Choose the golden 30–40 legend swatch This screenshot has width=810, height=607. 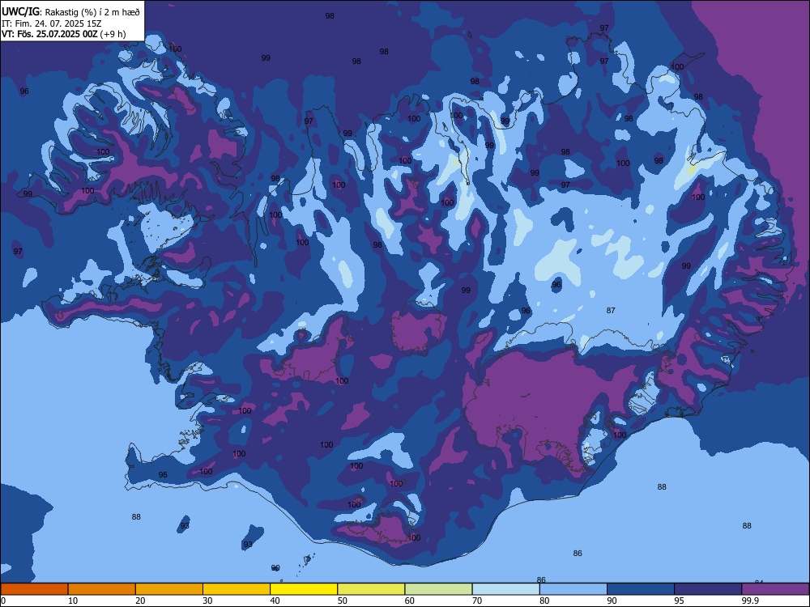coord(237,589)
